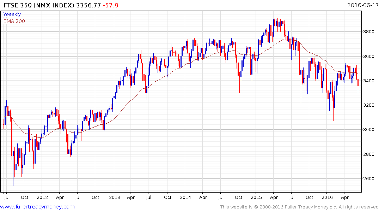Click the 2016 year axis label
This screenshot has width=379, height=212.
(x=327, y=198)
